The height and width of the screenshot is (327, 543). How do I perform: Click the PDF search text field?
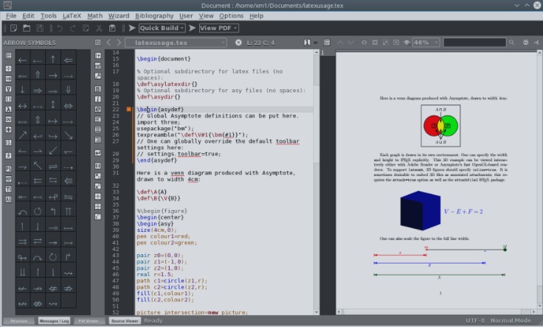[x=474, y=42]
